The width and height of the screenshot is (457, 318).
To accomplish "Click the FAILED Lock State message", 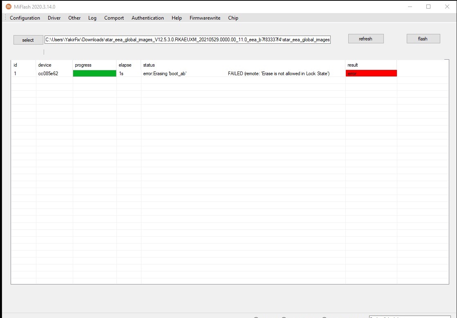I will coord(279,74).
